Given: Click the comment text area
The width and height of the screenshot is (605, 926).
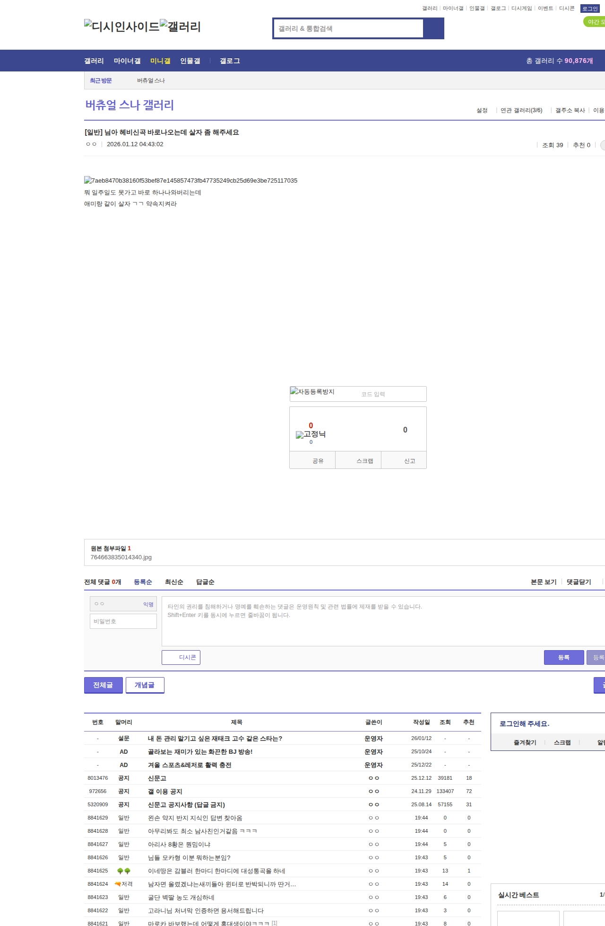Looking at the screenshot, I should pyautogui.click(x=383, y=621).
